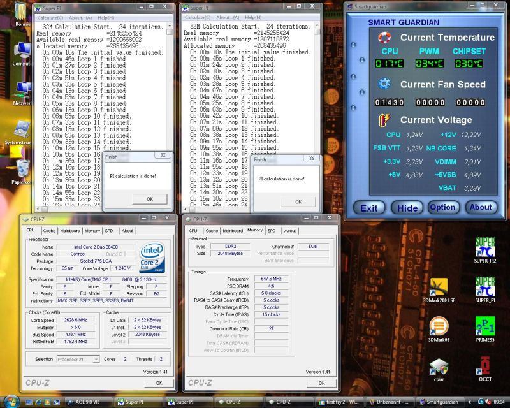Switch to Mainboard tab in right CPU-Z
Screen dimensions: 510x408
(x=233, y=231)
